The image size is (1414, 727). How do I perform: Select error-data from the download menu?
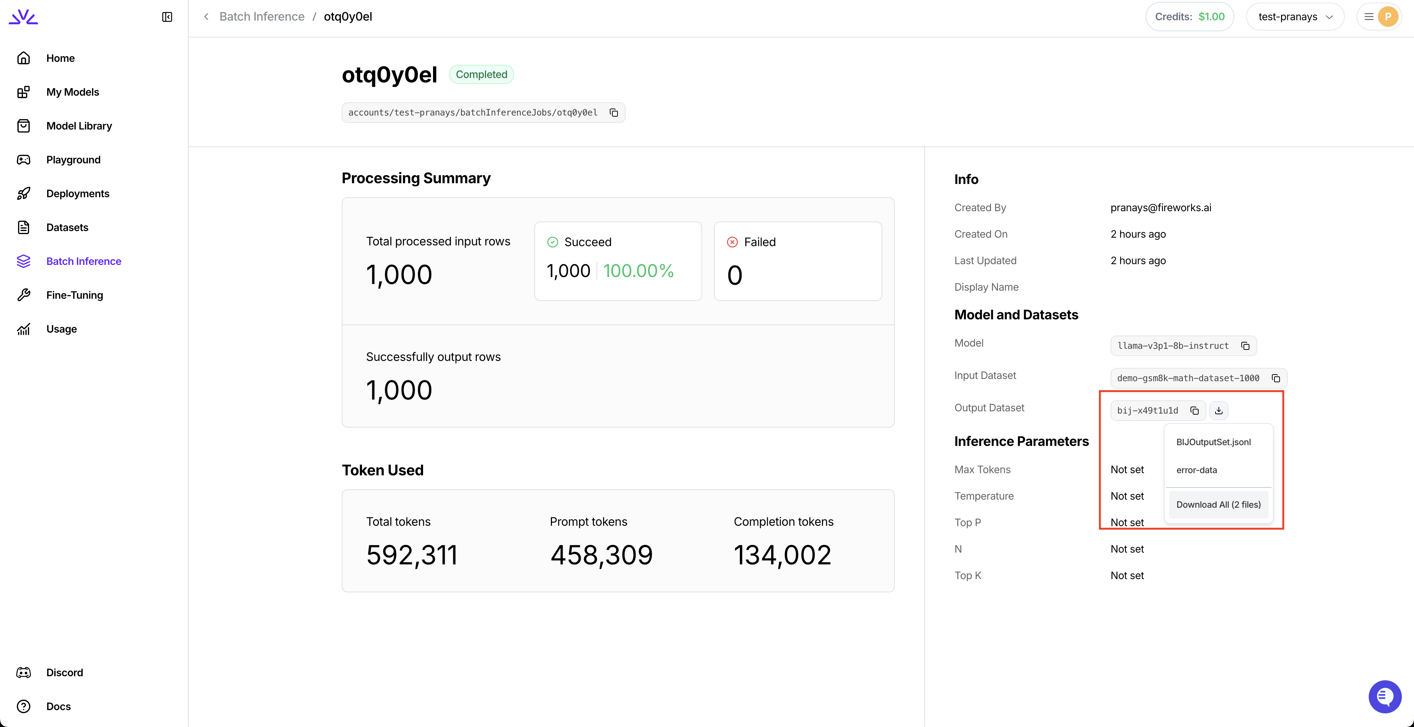(1197, 470)
